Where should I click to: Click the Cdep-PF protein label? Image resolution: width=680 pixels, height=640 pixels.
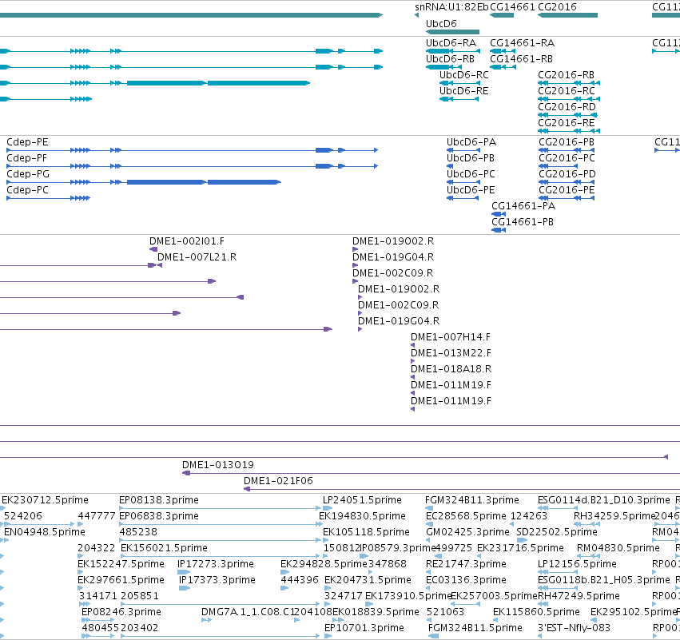click(x=26, y=158)
